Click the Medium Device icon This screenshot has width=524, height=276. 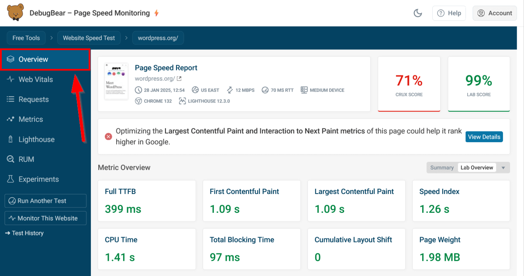pos(304,90)
